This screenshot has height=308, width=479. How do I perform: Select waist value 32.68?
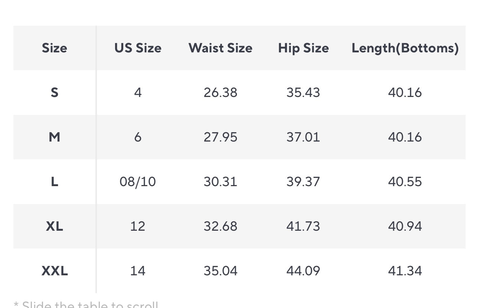pyautogui.click(x=220, y=226)
